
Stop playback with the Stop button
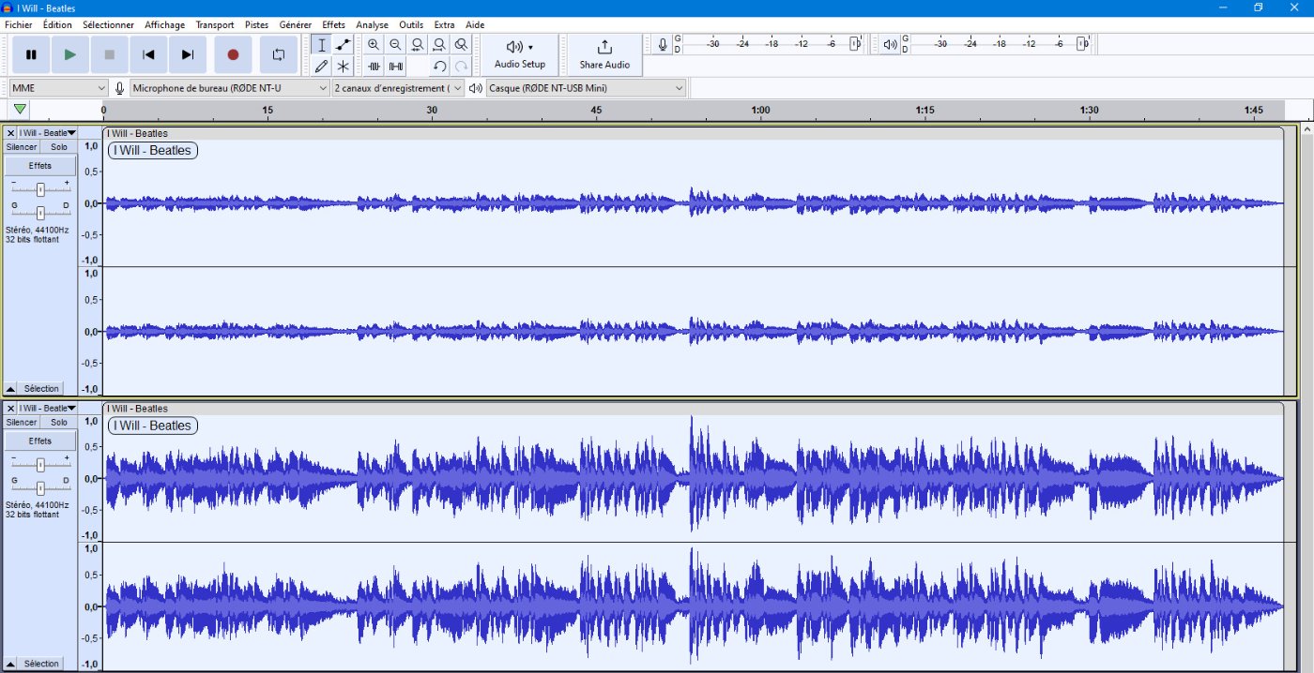(110, 54)
